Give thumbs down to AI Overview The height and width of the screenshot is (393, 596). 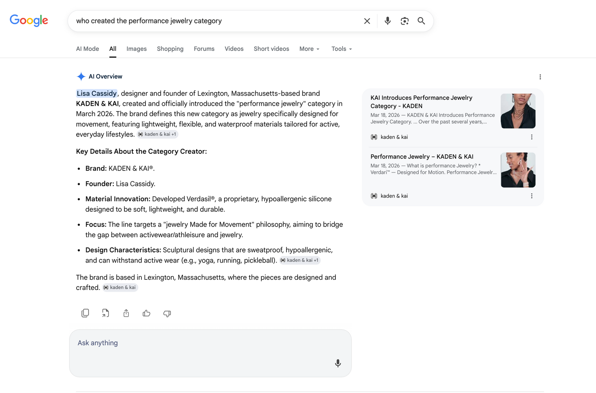click(167, 314)
